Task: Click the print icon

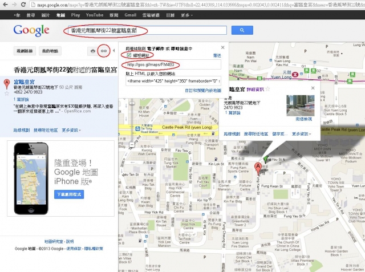Action: [x=93, y=51]
